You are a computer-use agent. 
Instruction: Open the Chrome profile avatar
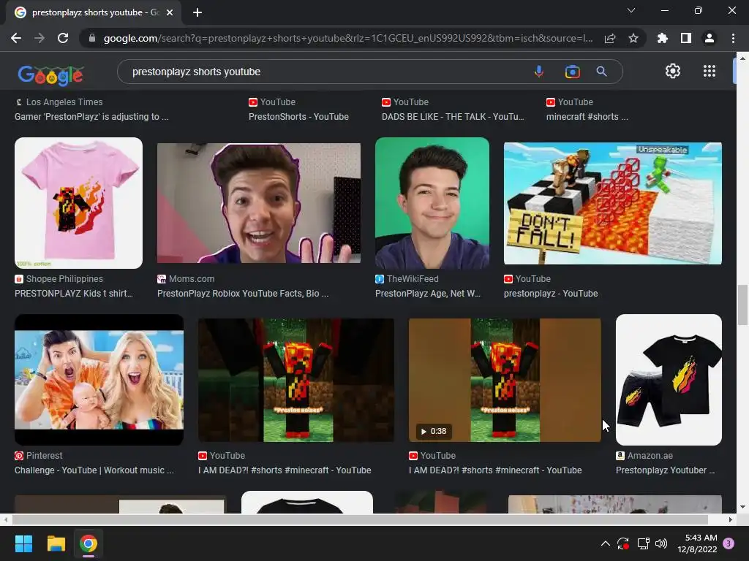(x=710, y=38)
